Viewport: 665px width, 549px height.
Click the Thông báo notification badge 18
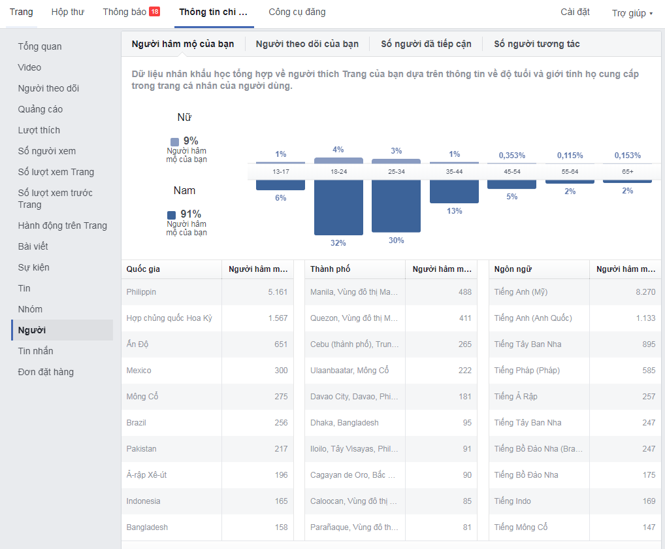click(154, 12)
